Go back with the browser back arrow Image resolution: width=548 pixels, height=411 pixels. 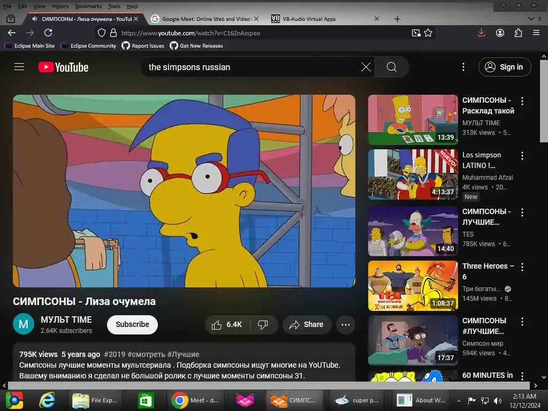tap(12, 33)
